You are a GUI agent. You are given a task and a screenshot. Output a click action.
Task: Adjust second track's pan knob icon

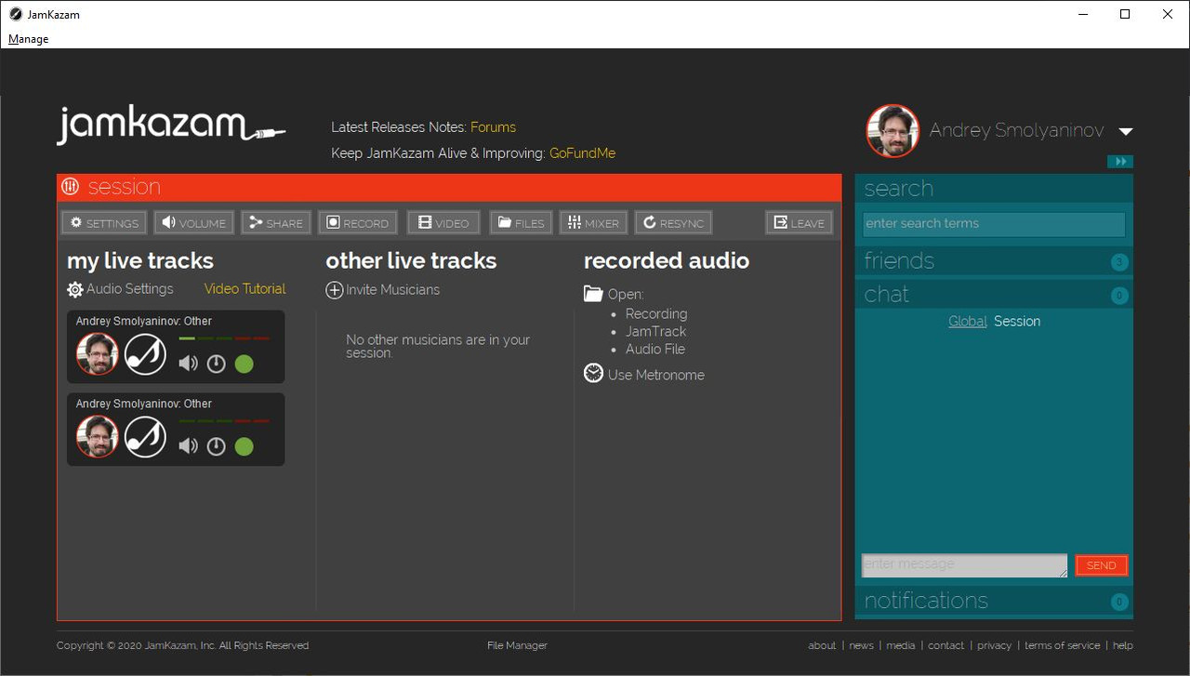(x=216, y=446)
